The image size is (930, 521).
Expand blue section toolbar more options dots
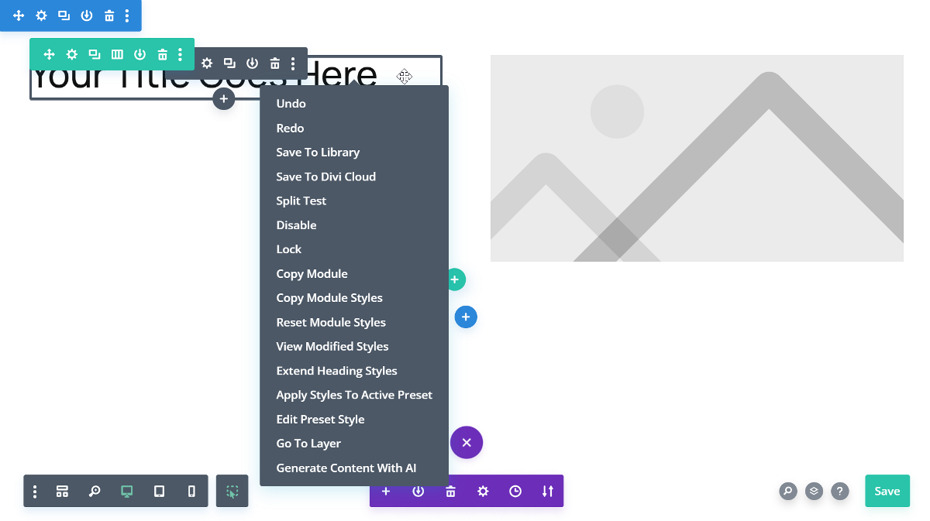127,15
